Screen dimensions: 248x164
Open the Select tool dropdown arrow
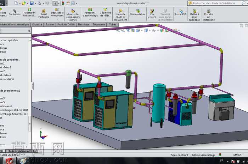point(59,3)
